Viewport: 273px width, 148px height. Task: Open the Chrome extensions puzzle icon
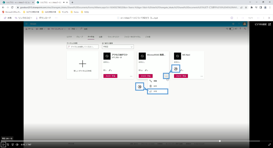click(251, 7)
